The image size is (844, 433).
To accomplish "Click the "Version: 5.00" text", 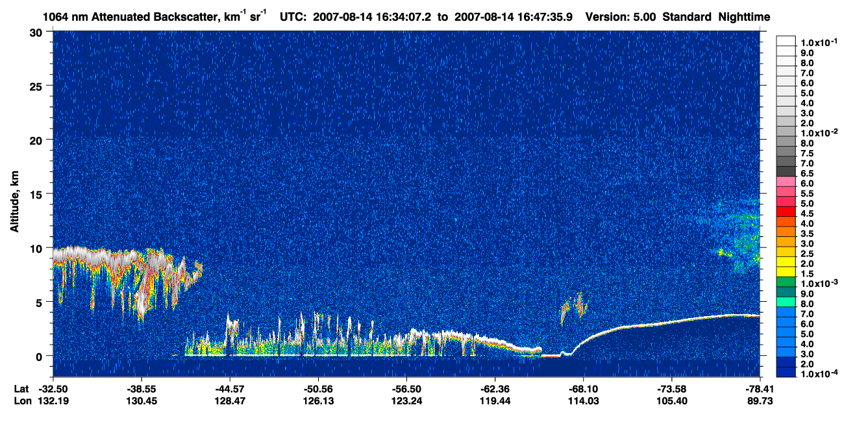I will coord(621,17).
